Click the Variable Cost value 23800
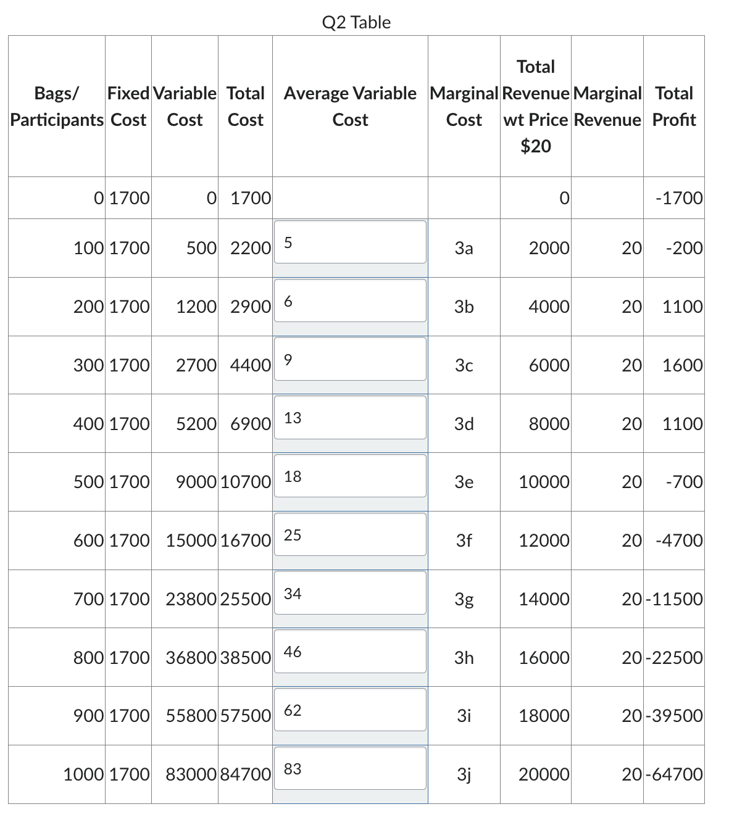The height and width of the screenshot is (833, 737). pyautogui.click(x=191, y=599)
